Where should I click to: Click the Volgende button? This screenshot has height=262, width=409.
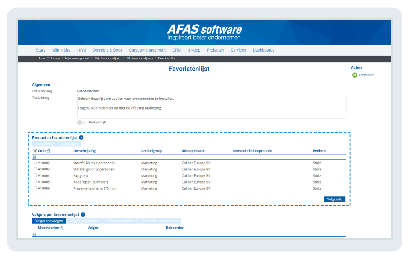click(x=334, y=199)
